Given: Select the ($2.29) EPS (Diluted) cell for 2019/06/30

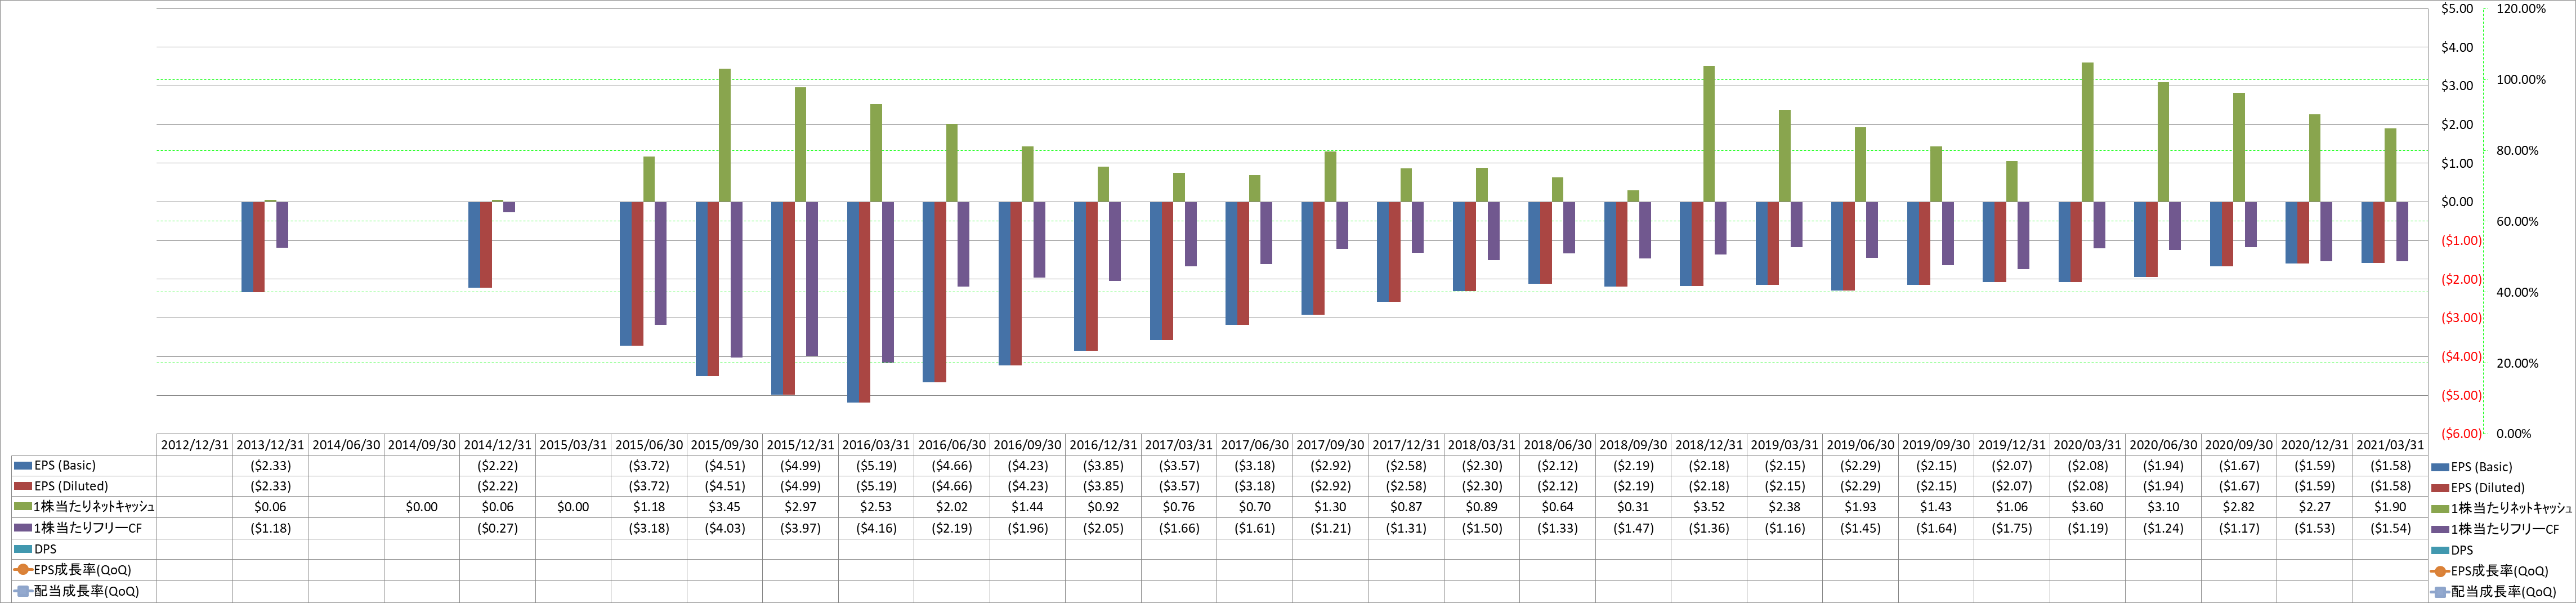Looking at the screenshot, I should coord(1860,486).
